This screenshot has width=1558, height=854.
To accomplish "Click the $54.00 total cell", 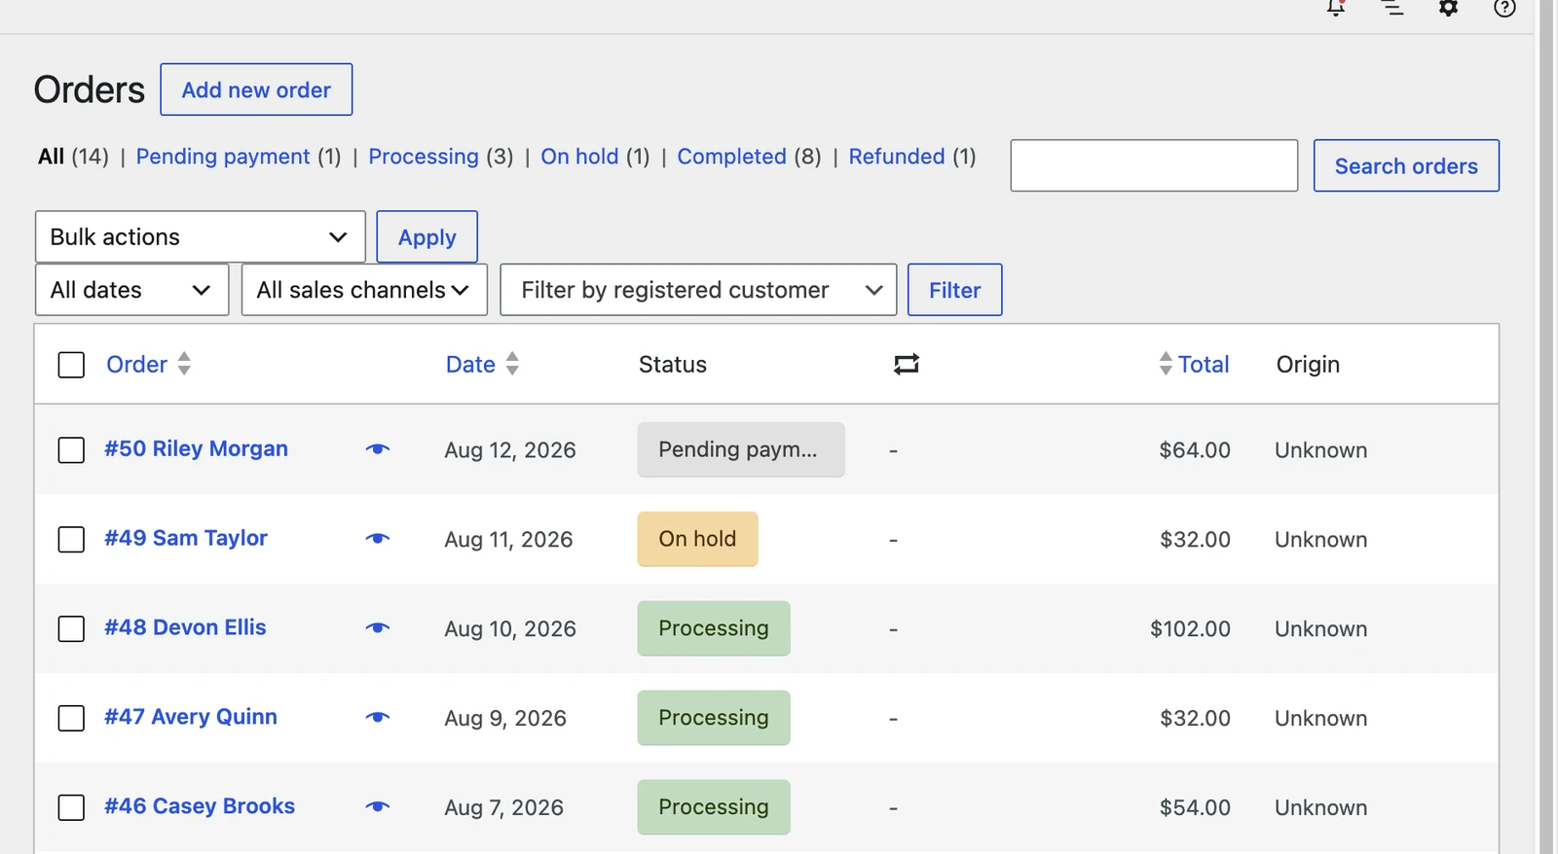I will (x=1195, y=808).
